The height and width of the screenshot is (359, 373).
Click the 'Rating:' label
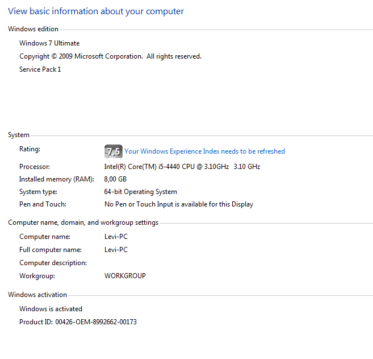(30, 149)
